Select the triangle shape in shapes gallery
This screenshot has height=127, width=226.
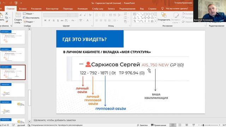(135, 18)
